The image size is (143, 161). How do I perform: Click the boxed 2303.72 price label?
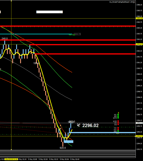click(x=77, y=34)
